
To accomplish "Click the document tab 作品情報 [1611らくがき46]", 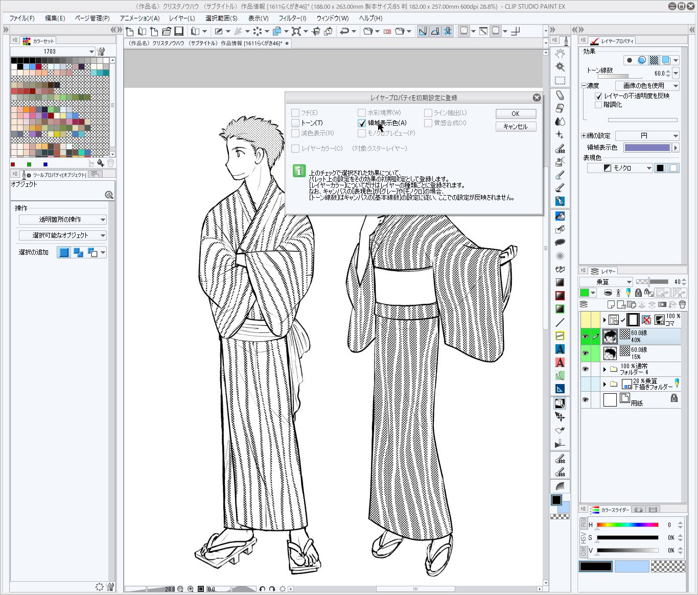I will tap(209, 43).
